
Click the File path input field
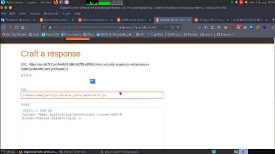92,95
